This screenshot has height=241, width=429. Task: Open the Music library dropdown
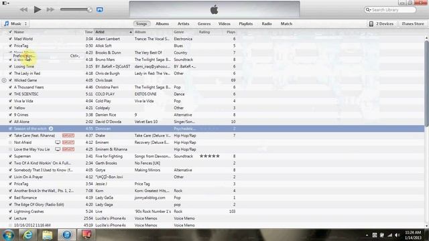click(x=16, y=24)
